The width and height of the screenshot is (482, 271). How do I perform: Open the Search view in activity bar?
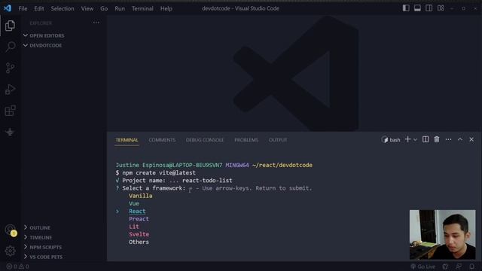pos(11,47)
